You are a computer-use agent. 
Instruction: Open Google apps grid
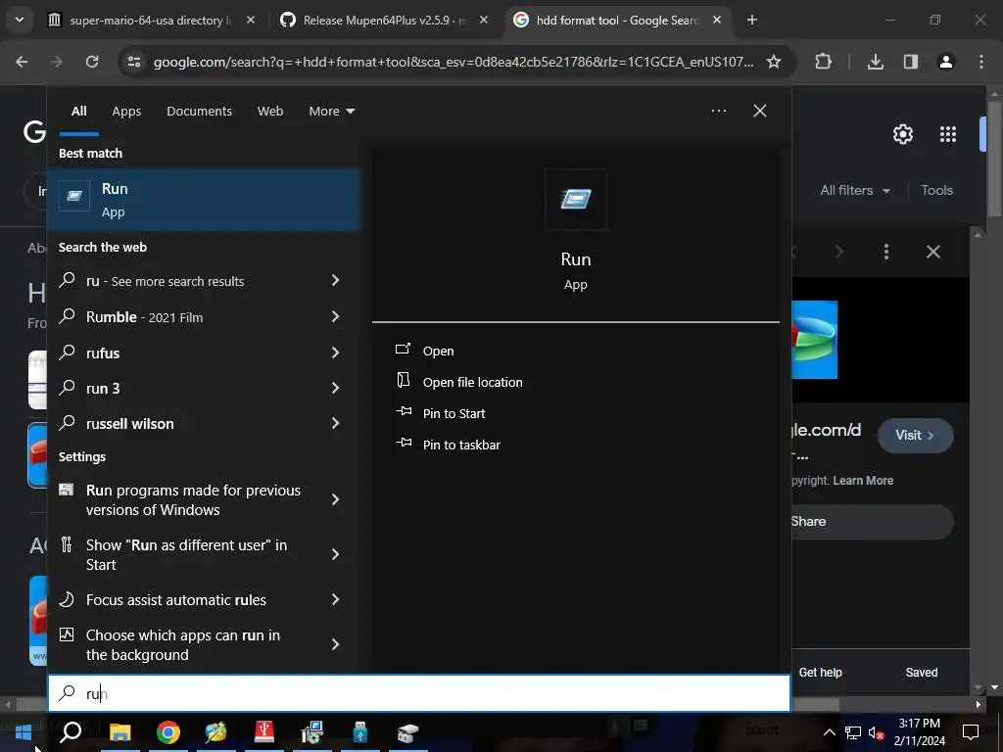click(x=947, y=134)
